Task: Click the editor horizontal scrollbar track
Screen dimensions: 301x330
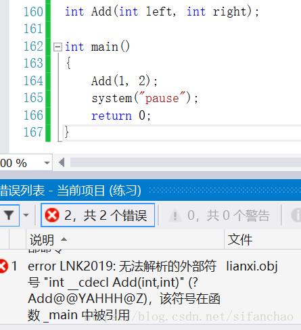Action: [185, 162]
